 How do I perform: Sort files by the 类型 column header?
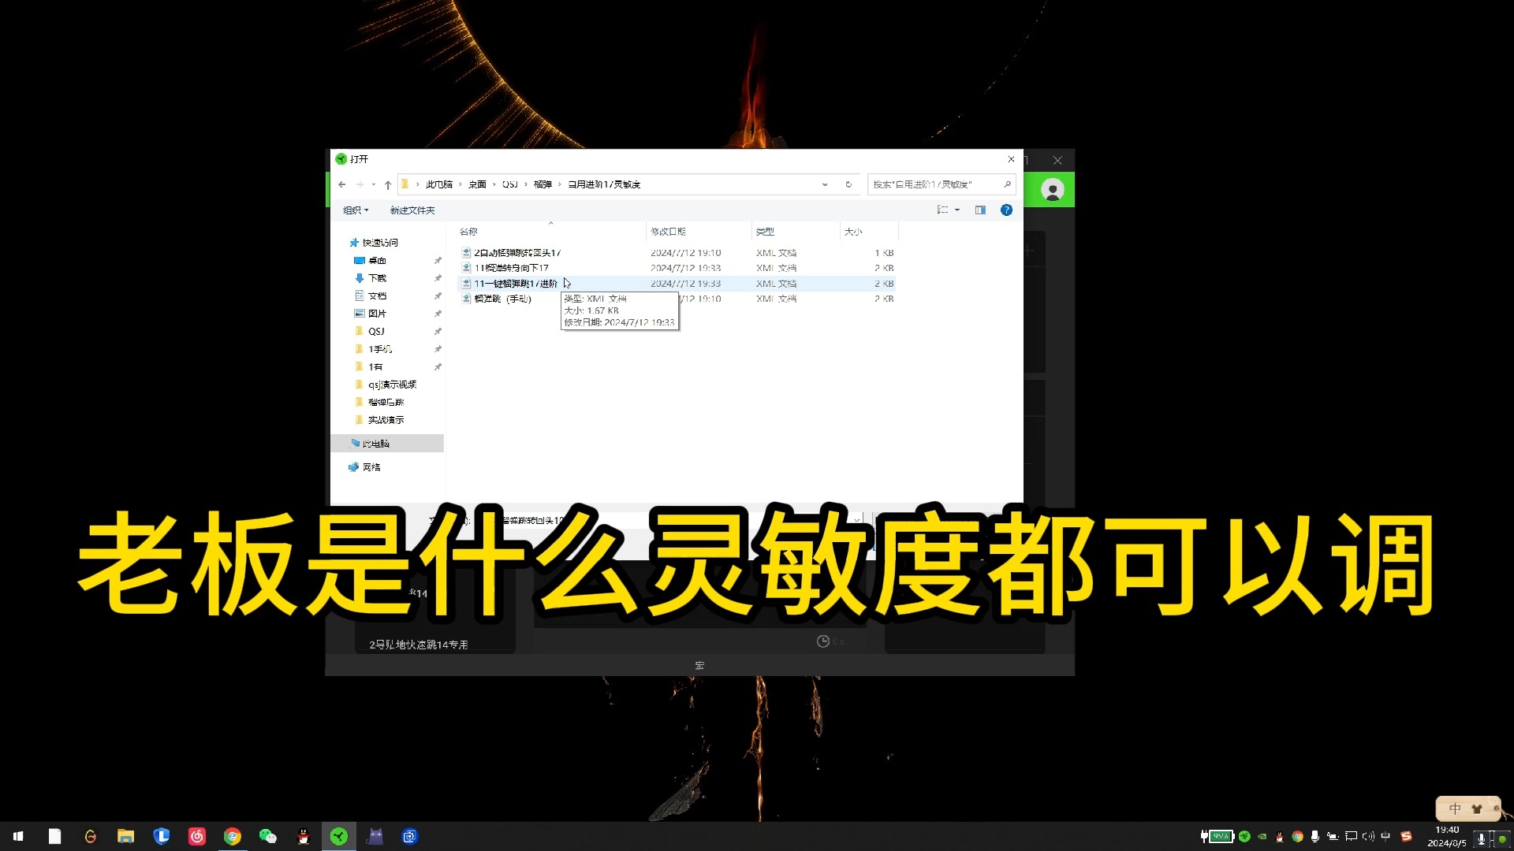point(765,232)
